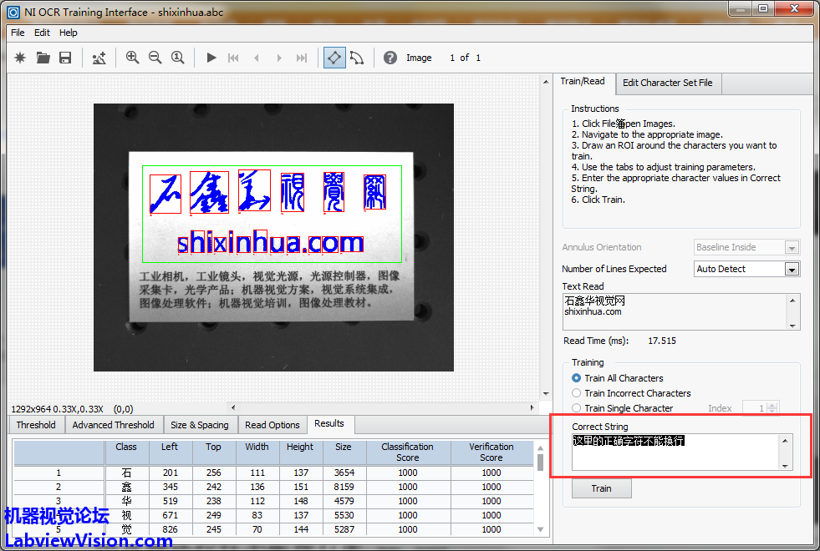Zoom out of the image

(x=155, y=58)
